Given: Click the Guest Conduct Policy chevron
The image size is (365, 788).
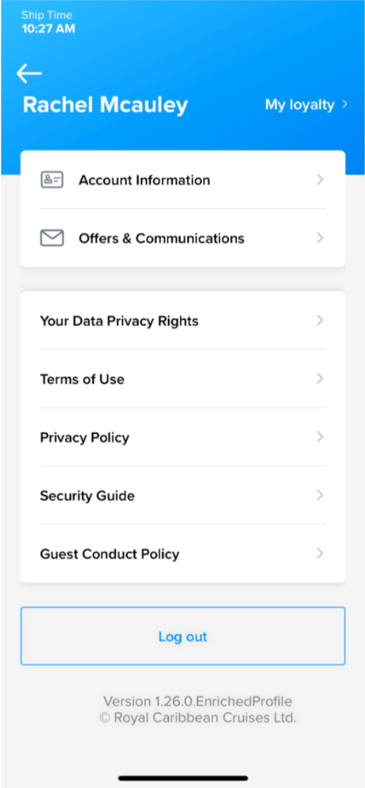Looking at the screenshot, I should coord(320,554).
